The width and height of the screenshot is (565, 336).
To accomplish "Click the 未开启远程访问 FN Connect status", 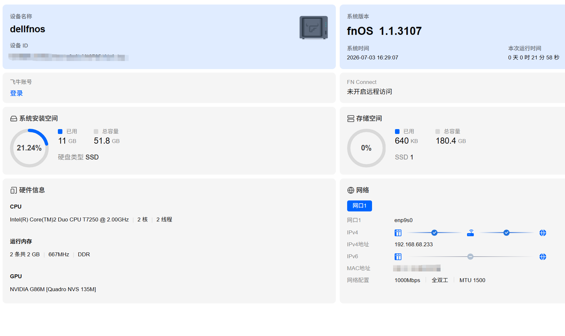I will [x=369, y=92].
